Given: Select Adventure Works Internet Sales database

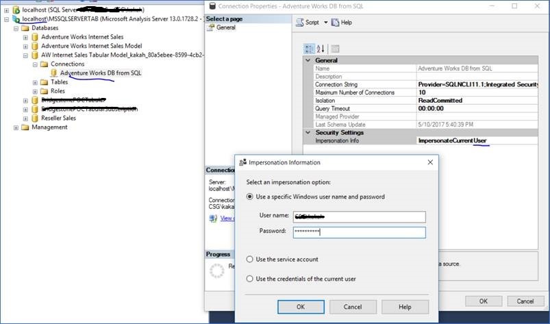Looking at the screenshot, I should (82, 37).
